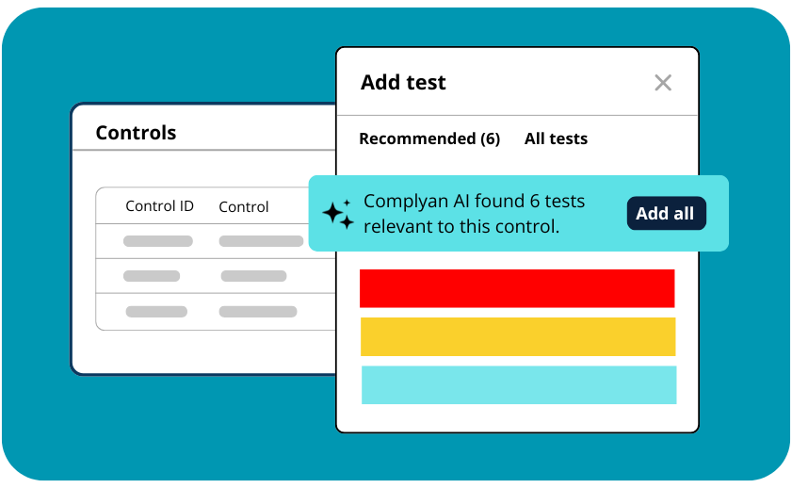Click the Control ID column header

pos(159,206)
